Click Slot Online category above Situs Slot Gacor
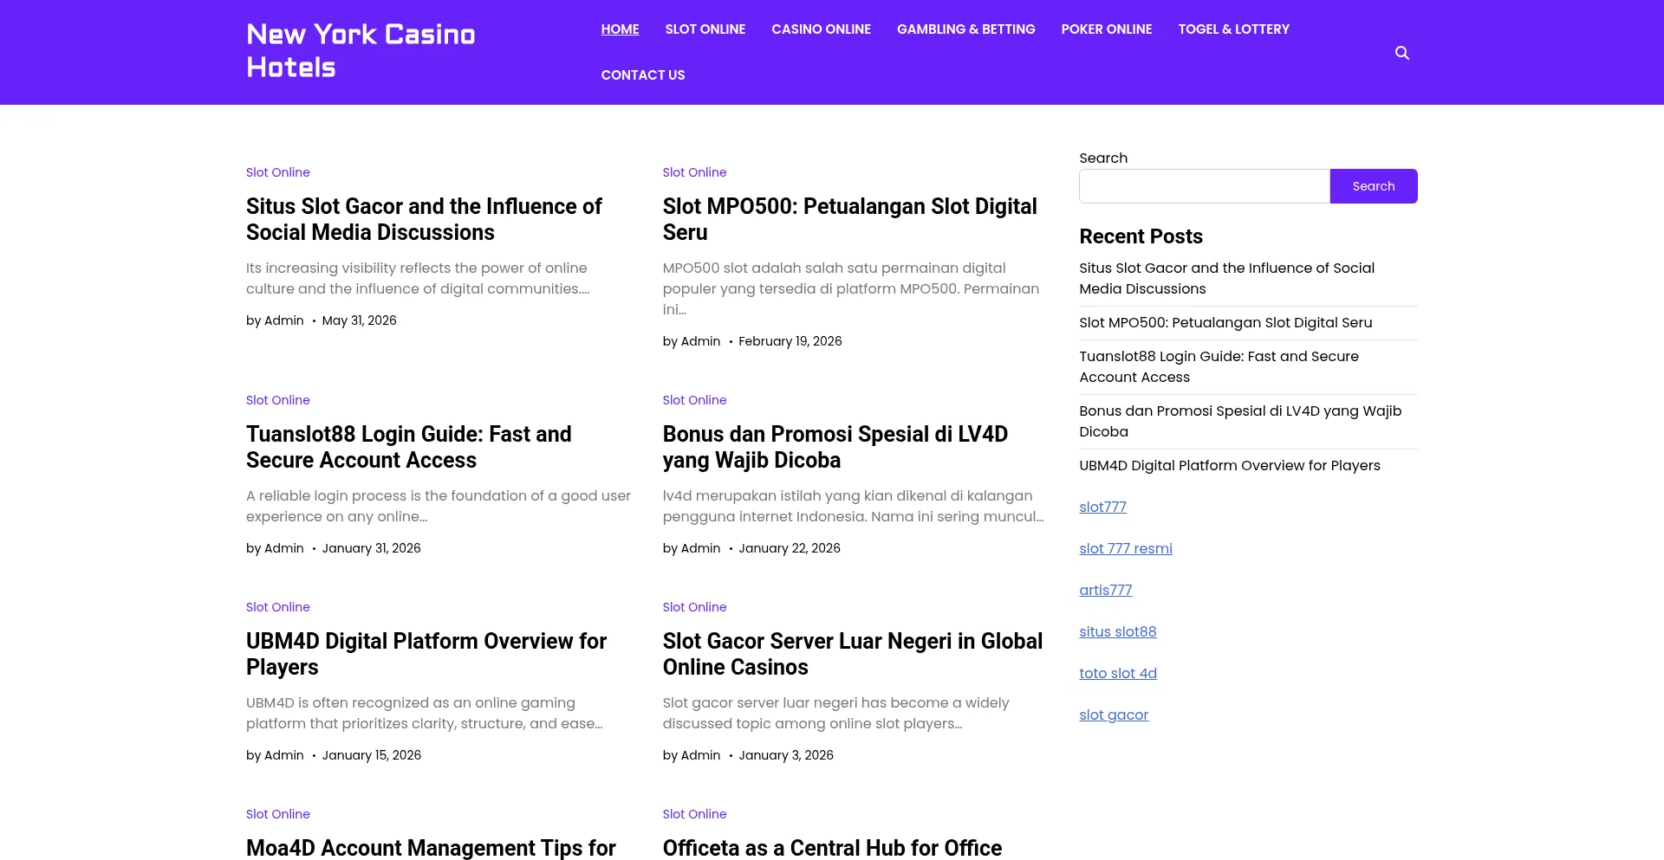 278,172
